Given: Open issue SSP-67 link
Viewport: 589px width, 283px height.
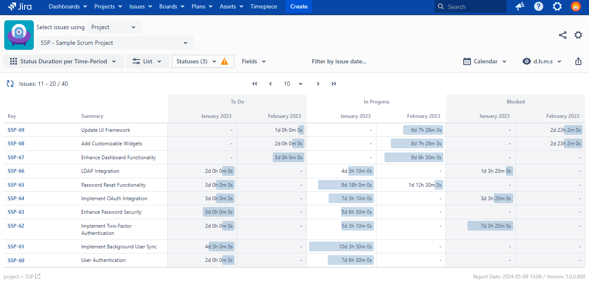Looking at the screenshot, I should [16, 158].
